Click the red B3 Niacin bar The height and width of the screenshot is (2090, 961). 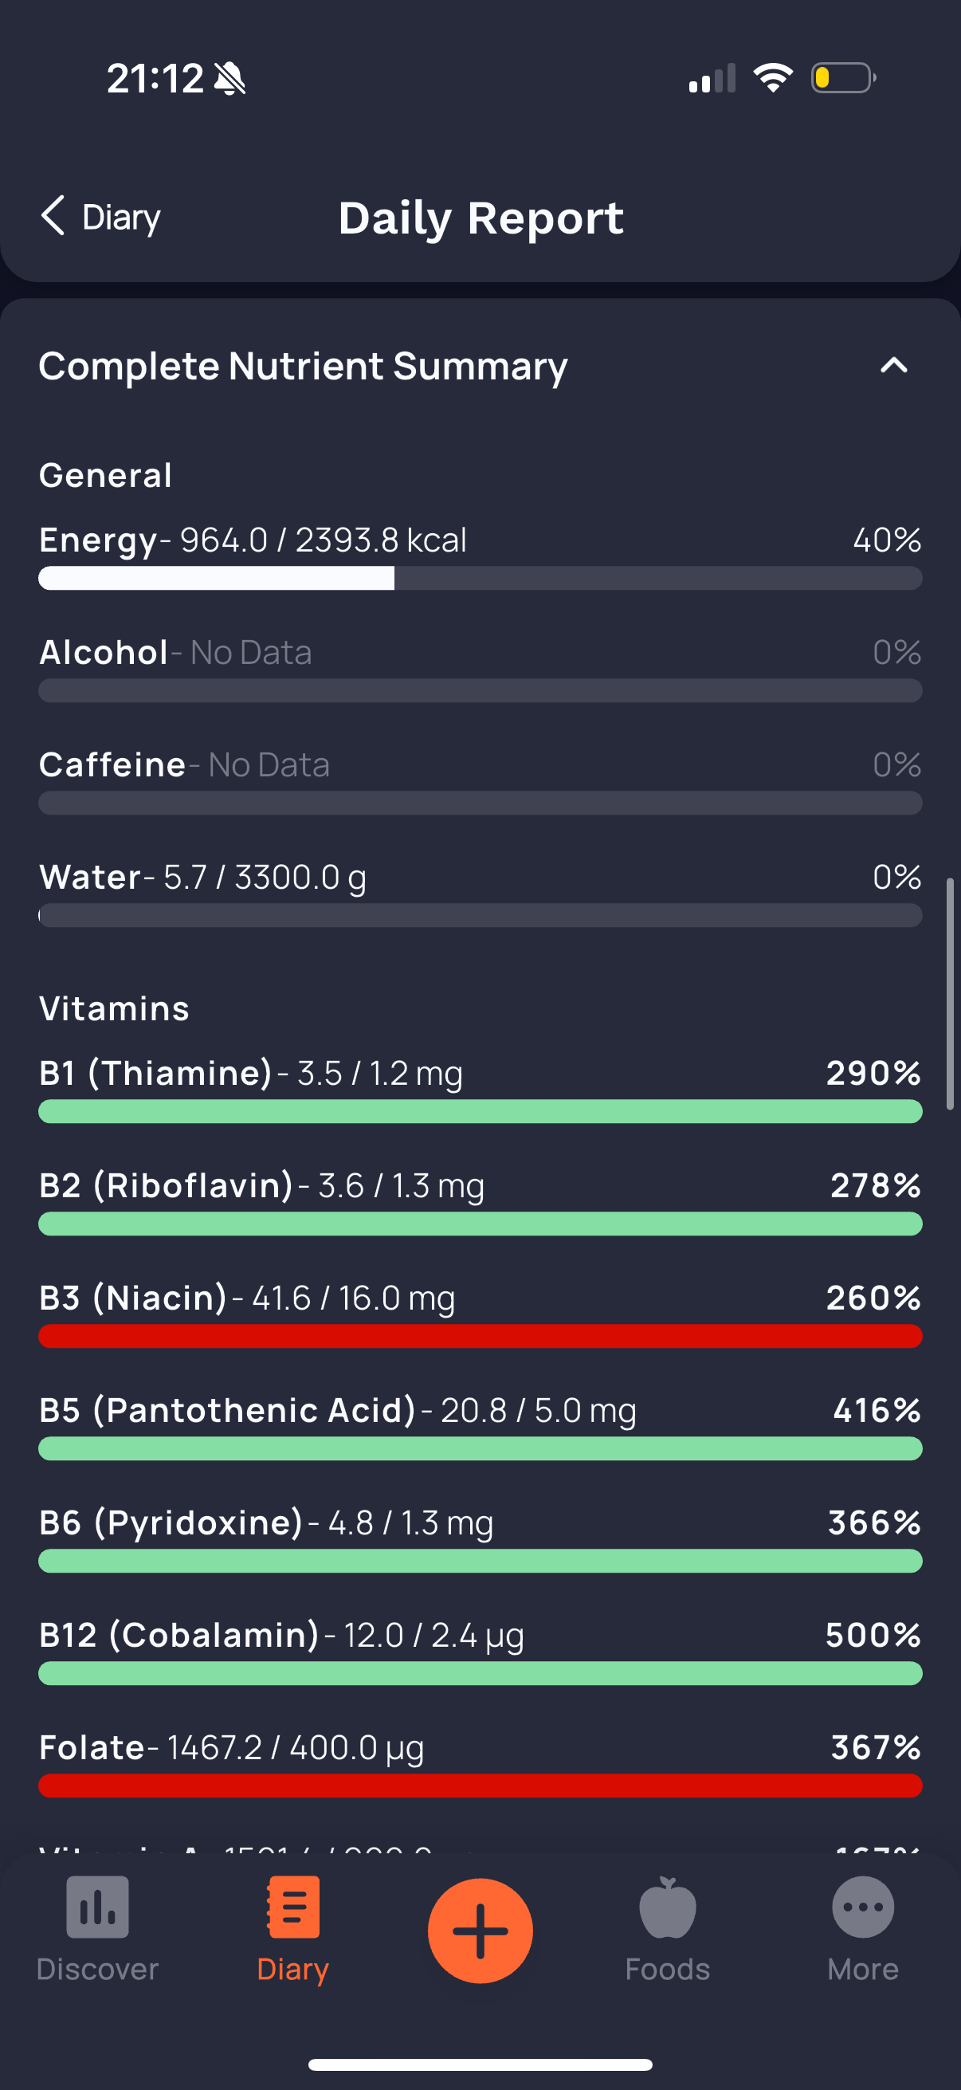coord(480,1336)
